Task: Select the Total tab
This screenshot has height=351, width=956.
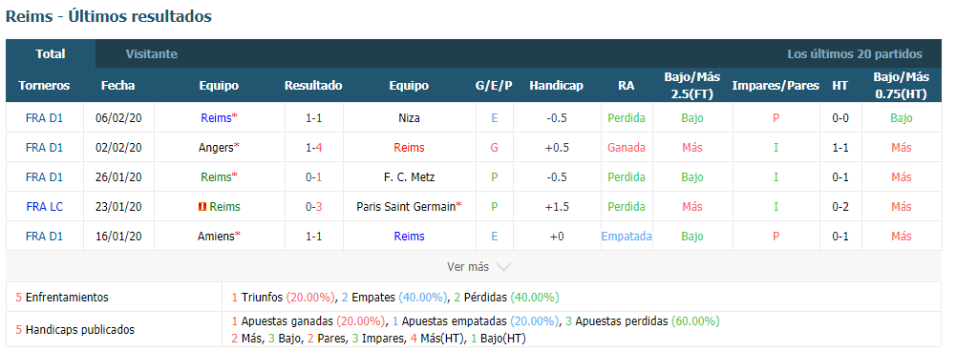Action: point(51,53)
